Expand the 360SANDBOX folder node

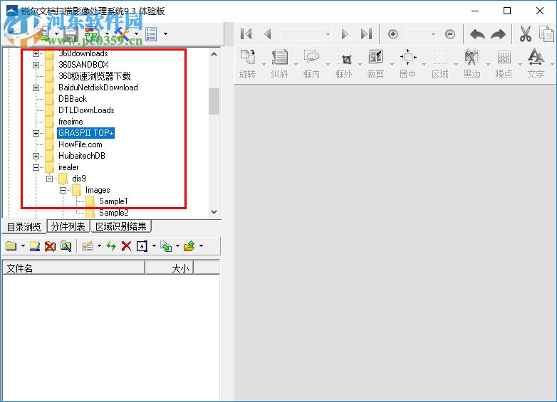[36, 65]
